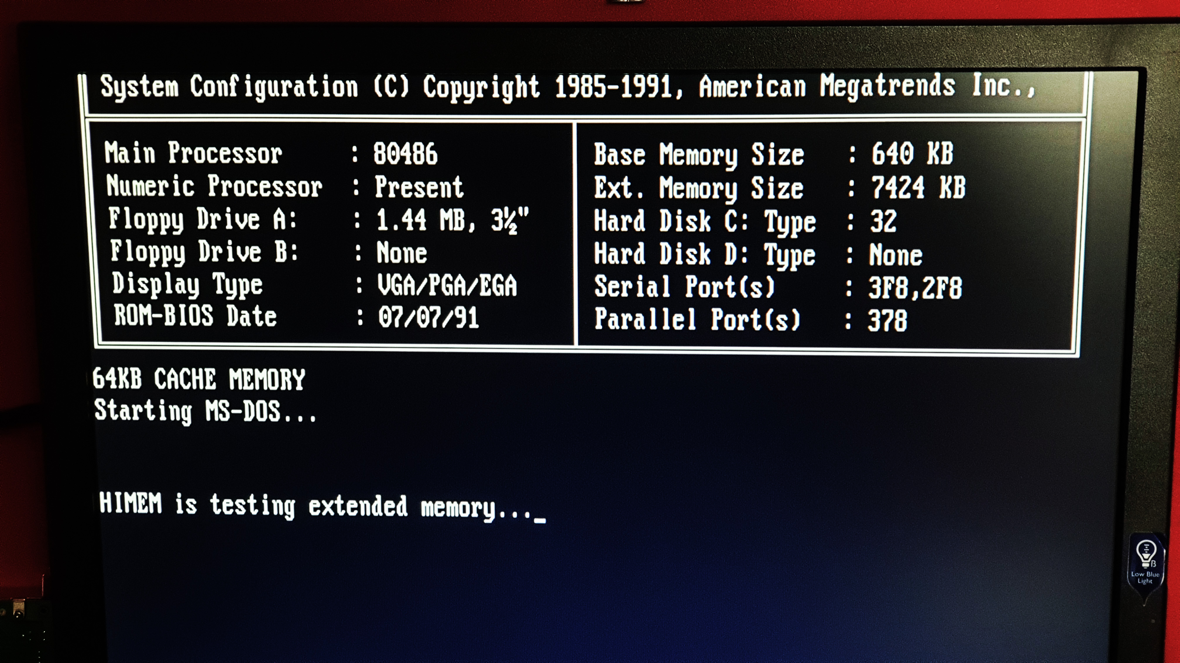Image resolution: width=1180 pixels, height=663 pixels.
Task: Click the 'Hard Disk D: Type' label
Action: tap(704, 254)
